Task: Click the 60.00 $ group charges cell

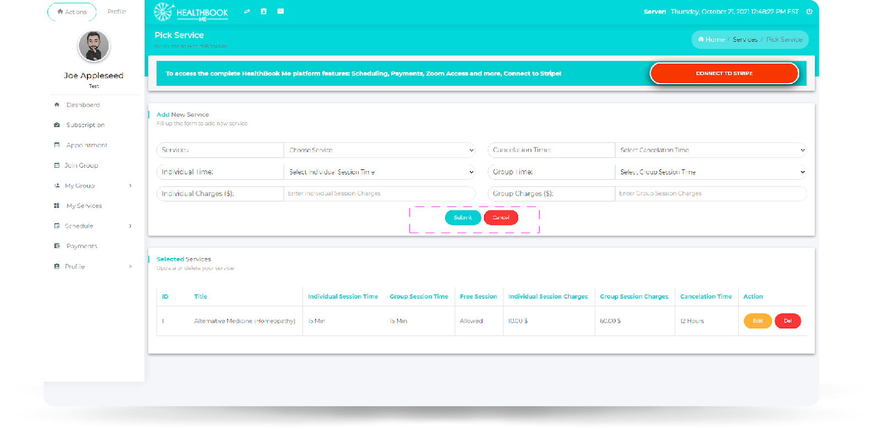Action: point(610,321)
